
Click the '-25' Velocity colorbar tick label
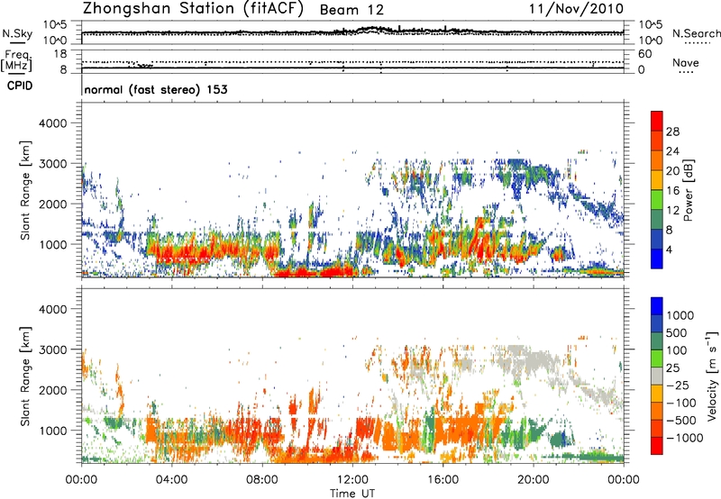click(x=679, y=386)
